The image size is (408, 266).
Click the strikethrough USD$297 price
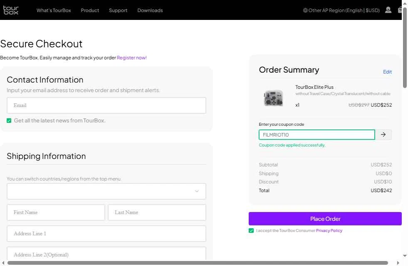pos(359,105)
